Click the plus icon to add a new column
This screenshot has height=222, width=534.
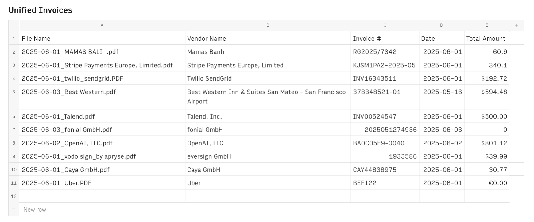(x=517, y=25)
